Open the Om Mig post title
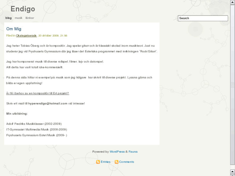Image resolution: width=235 pixels, height=176 pixels. coord(14,29)
